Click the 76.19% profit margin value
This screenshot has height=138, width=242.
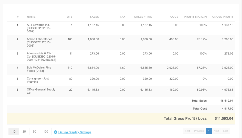[202, 39]
